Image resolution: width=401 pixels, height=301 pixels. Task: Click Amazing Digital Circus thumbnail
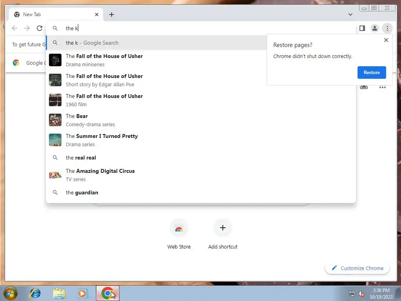point(55,175)
